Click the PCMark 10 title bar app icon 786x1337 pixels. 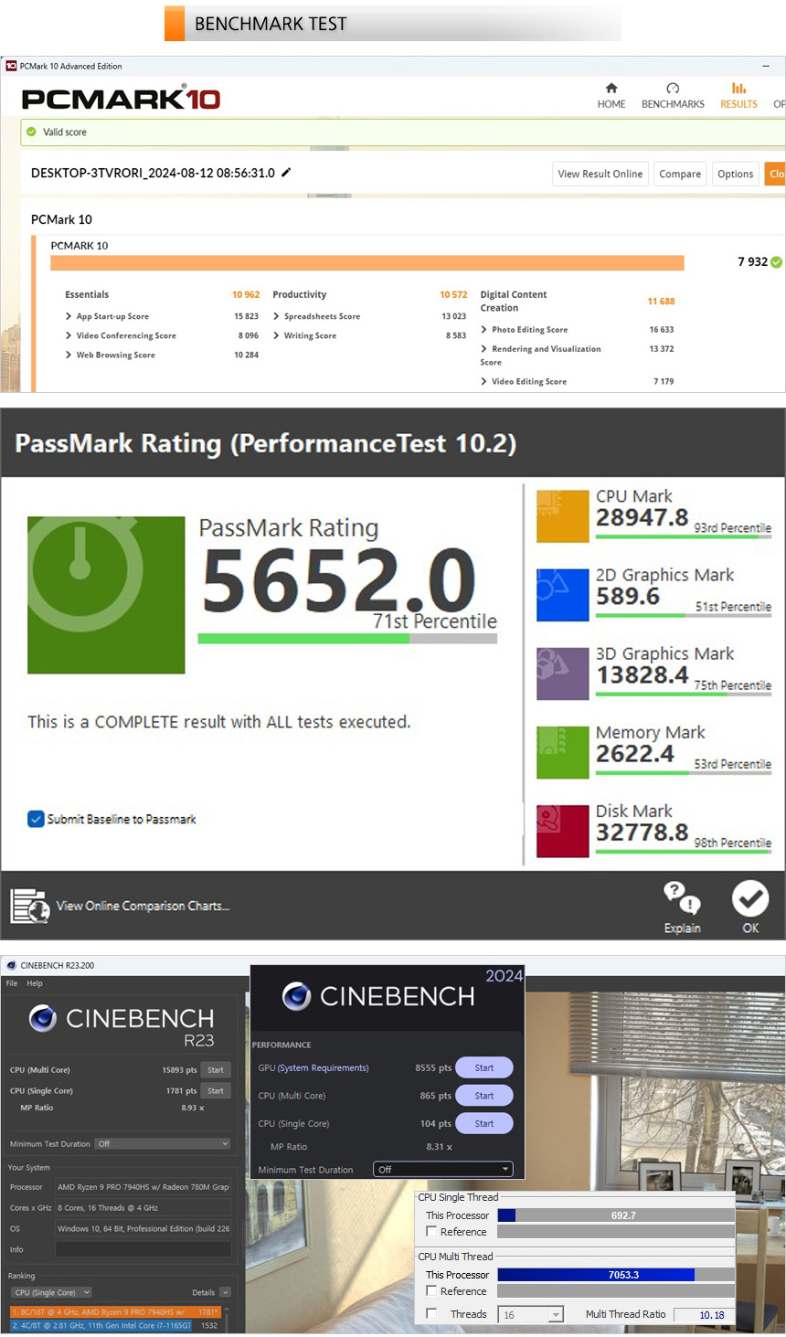[x=11, y=66]
